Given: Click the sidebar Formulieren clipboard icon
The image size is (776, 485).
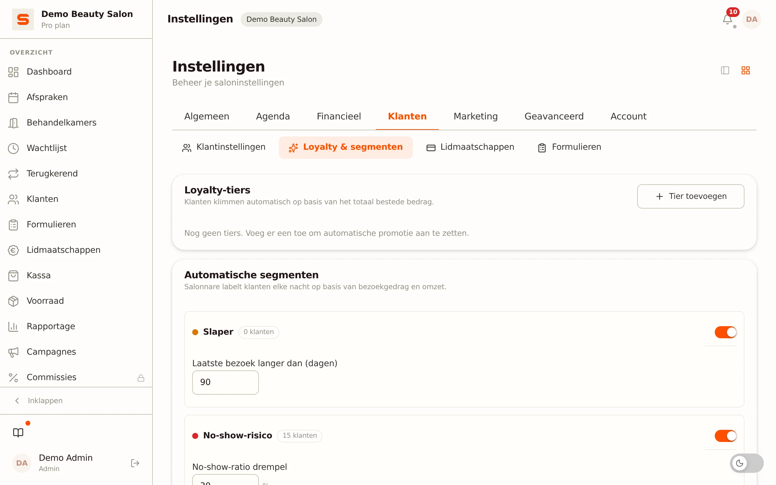Looking at the screenshot, I should [13, 225].
